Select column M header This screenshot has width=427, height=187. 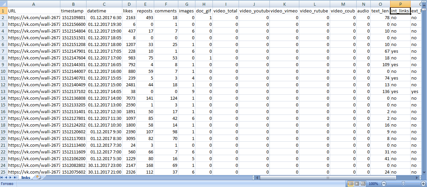tap(343, 4)
